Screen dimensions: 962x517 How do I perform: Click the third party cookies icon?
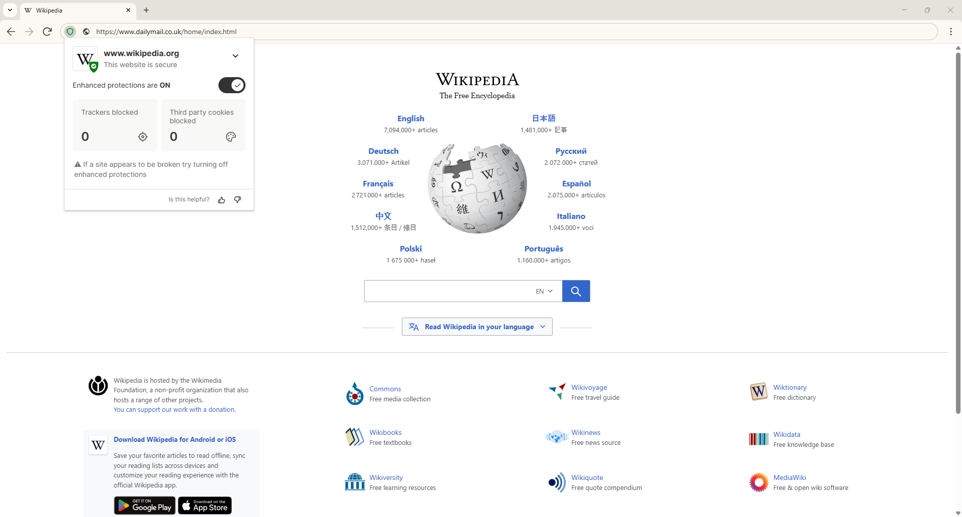coord(230,137)
